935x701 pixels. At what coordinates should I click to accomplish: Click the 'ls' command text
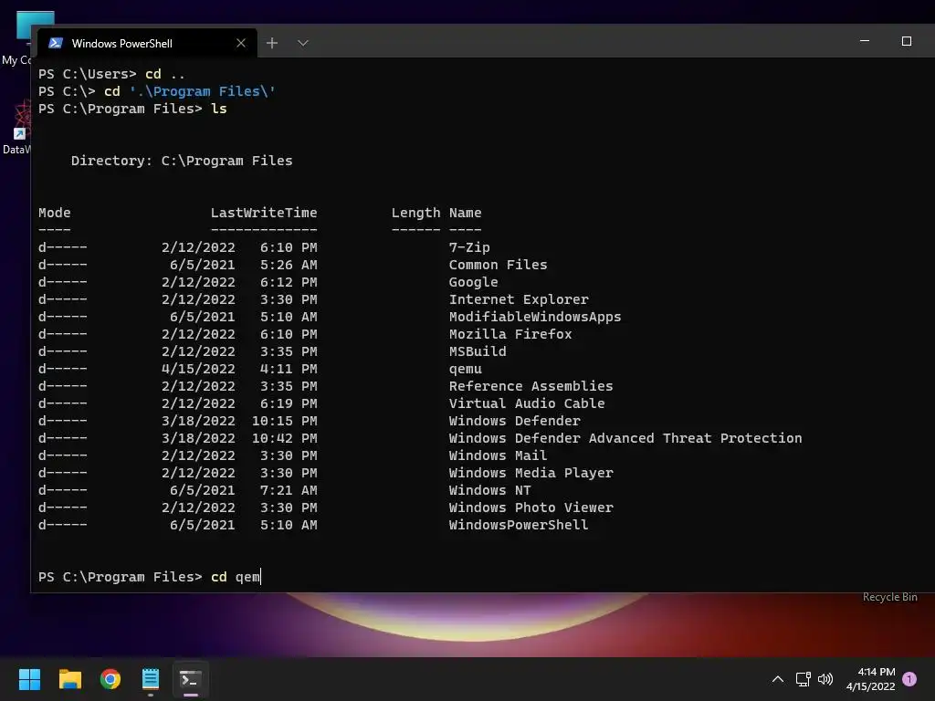click(x=219, y=109)
